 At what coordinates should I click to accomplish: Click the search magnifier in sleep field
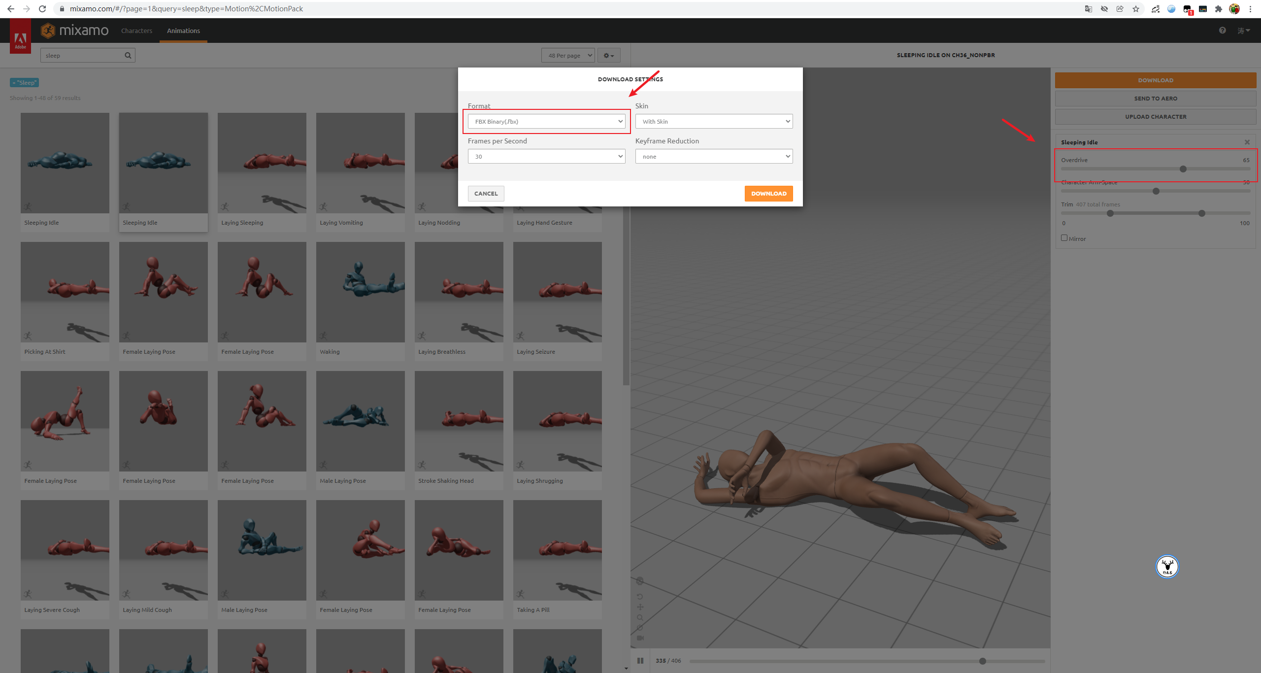[x=128, y=55]
